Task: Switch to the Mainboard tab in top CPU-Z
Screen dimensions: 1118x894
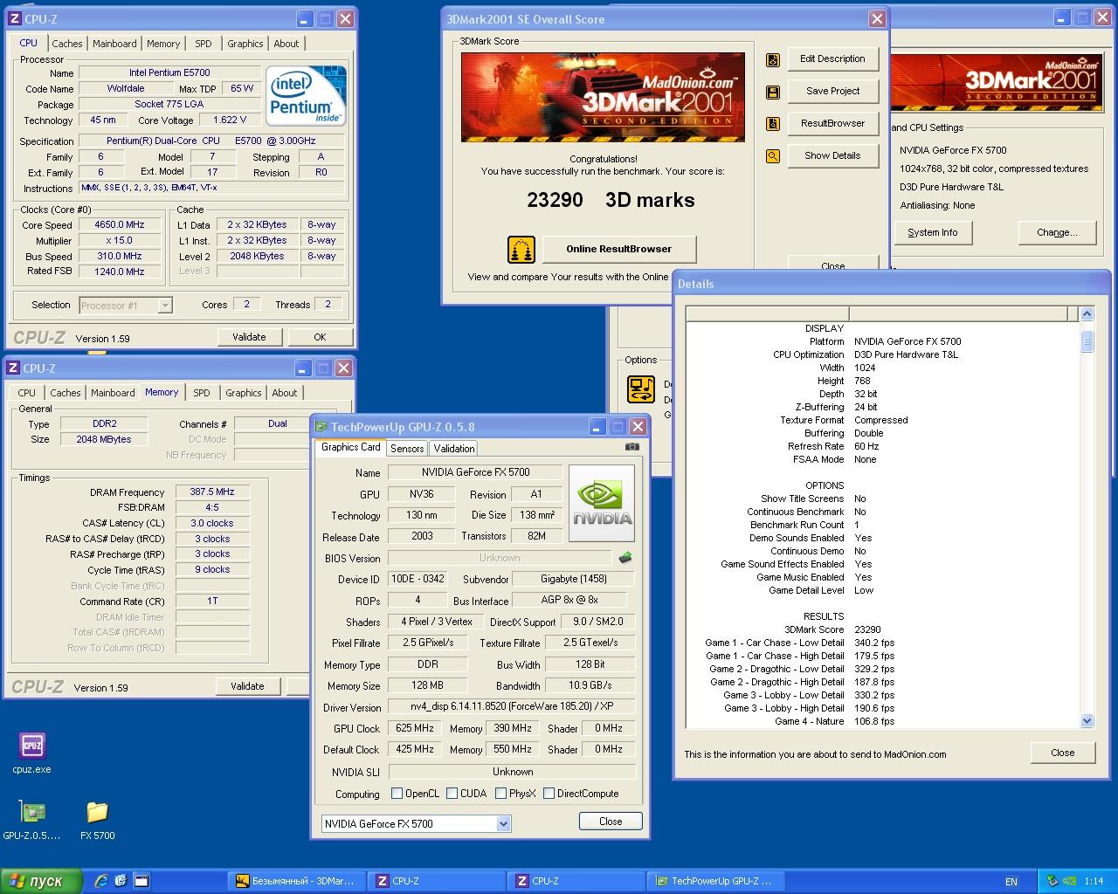Action: [x=114, y=44]
